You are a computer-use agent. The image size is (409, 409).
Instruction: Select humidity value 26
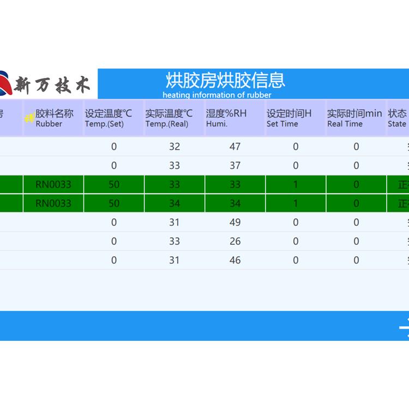pyautogui.click(x=235, y=241)
